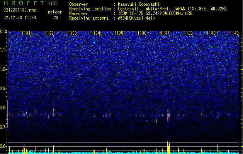Click time marker 1135 on the axis
This screenshot has height=154, width=243.
(119, 33)
